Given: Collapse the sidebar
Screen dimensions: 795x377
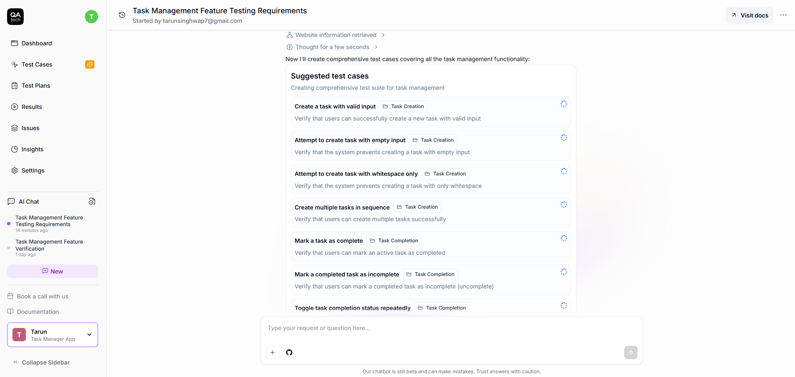Looking at the screenshot, I should tap(41, 362).
